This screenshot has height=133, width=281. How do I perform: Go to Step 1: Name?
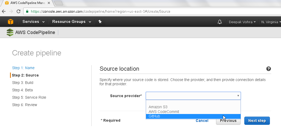23,68
